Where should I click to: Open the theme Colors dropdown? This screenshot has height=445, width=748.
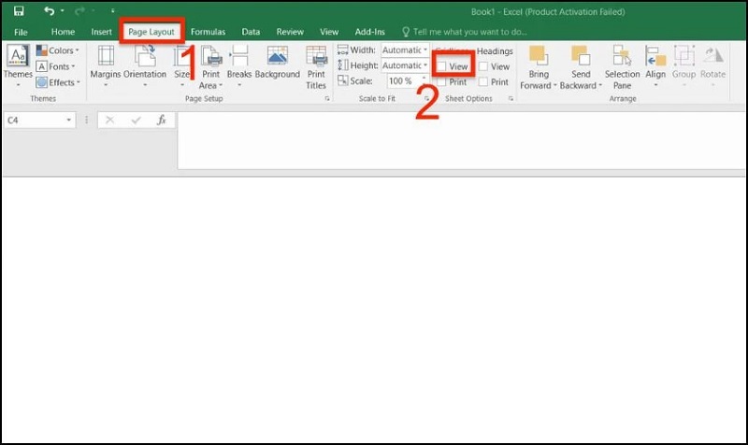[58, 50]
